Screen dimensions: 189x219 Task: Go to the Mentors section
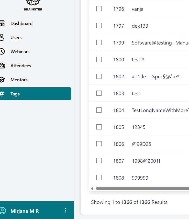pyautogui.click(x=19, y=80)
